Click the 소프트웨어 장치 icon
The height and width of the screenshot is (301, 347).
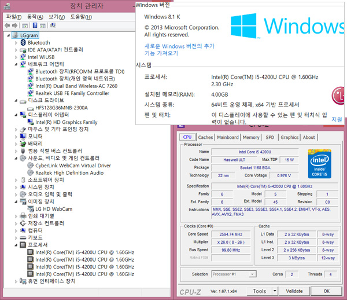[23, 179]
